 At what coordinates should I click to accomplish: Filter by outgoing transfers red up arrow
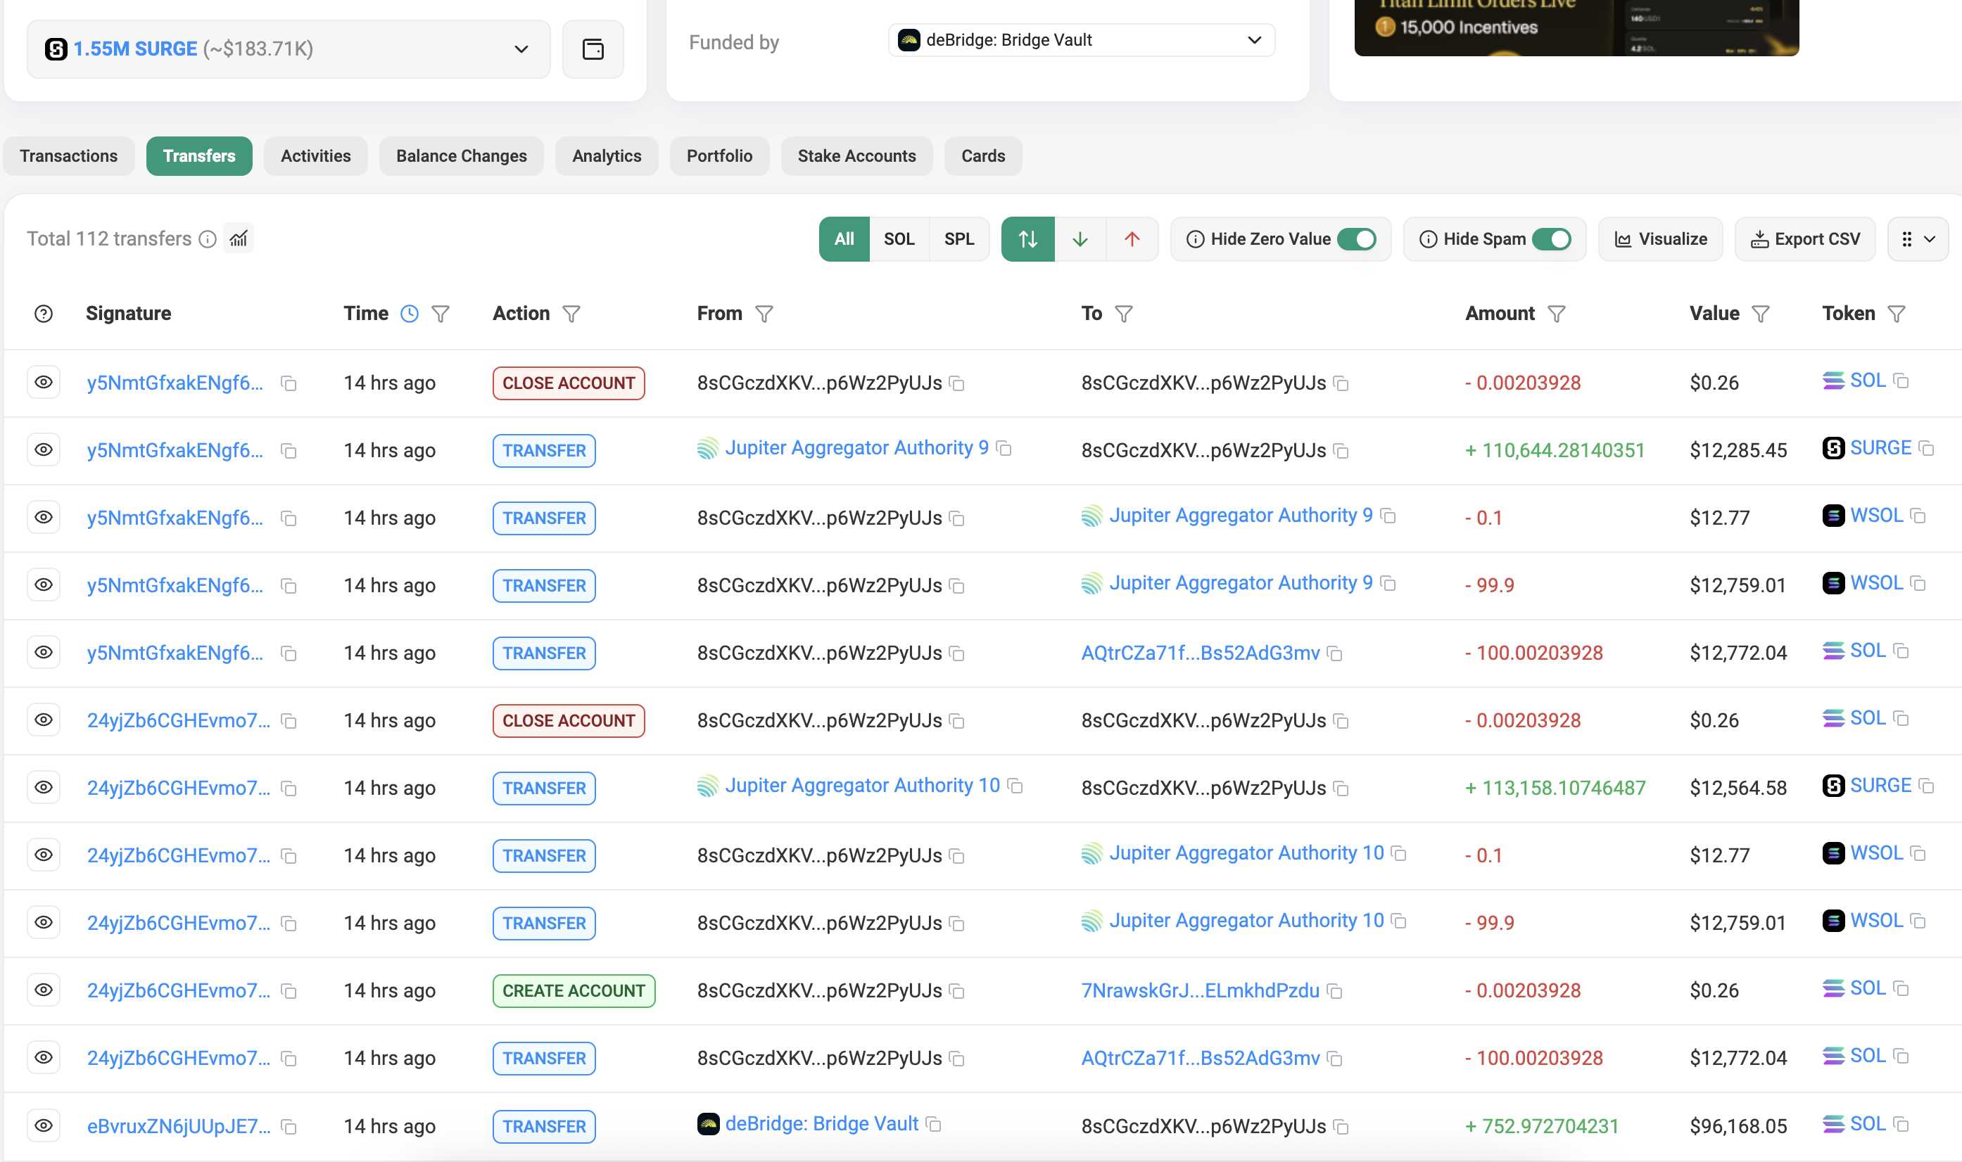point(1131,240)
